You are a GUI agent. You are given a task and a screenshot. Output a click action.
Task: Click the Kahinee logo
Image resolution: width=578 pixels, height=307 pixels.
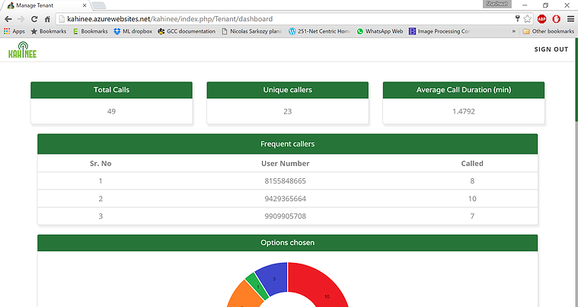23,50
